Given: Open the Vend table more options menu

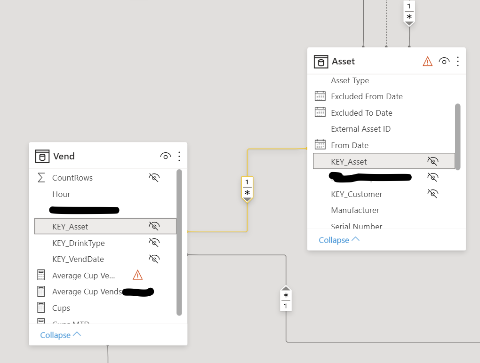Looking at the screenshot, I should [x=179, y=156].
